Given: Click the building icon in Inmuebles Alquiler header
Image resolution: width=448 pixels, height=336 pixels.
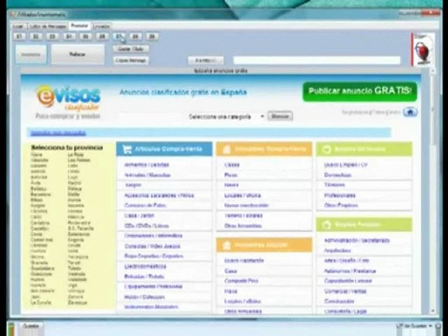Looking at the screenshot, I should (x=227, y=245).
